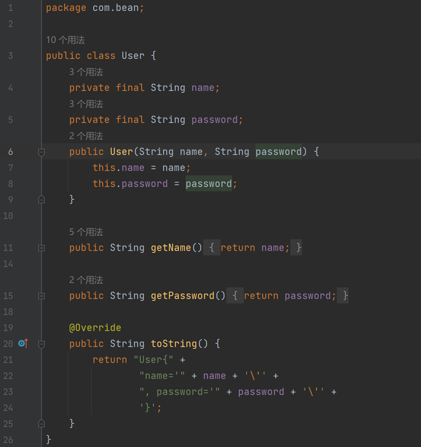Expand the folded getName method on line 11

(x=41, y=248)
